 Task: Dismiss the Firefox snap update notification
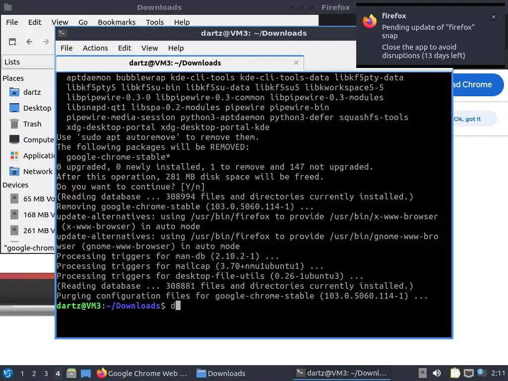(x=494, y=17)
